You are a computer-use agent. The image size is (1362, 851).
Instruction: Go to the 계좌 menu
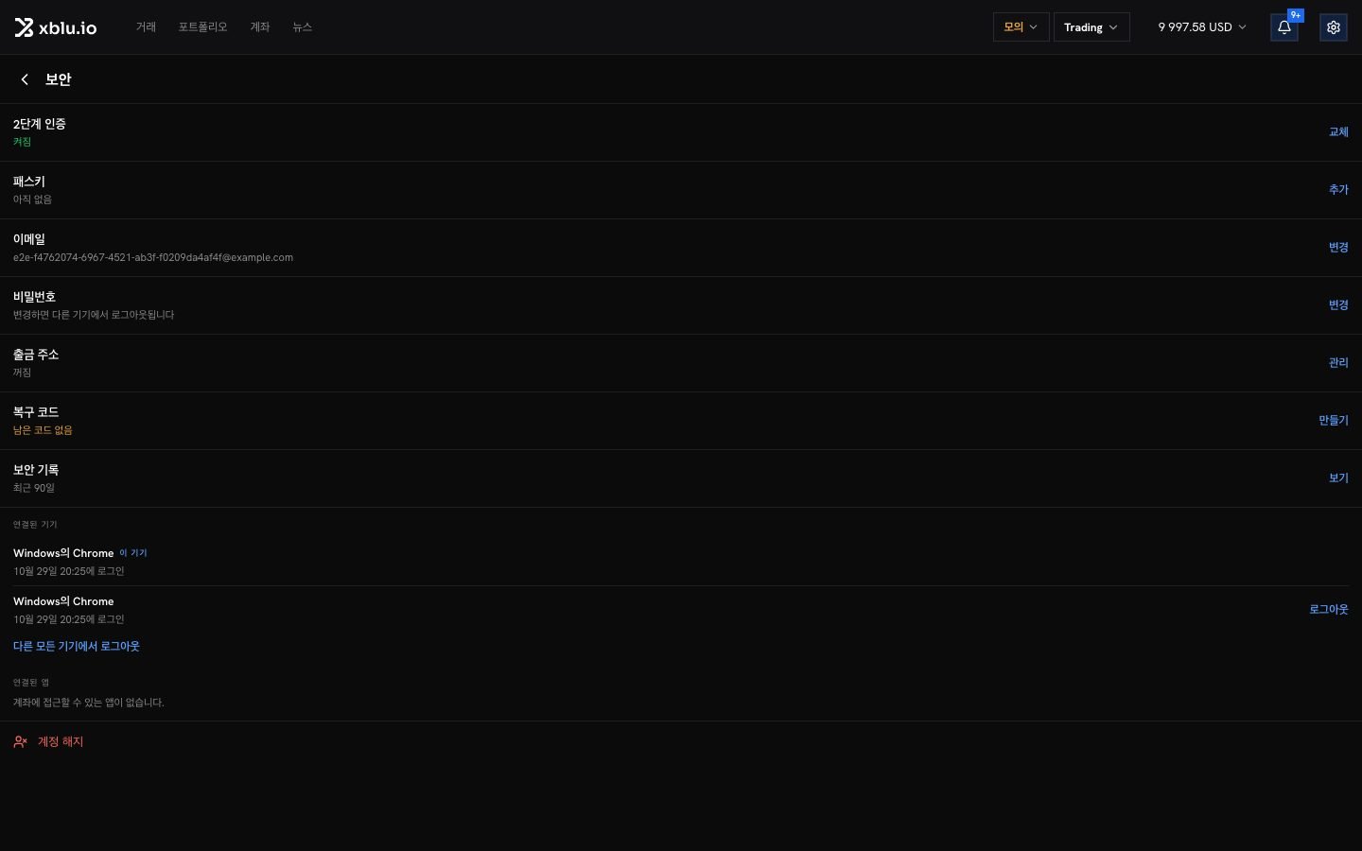260,27
